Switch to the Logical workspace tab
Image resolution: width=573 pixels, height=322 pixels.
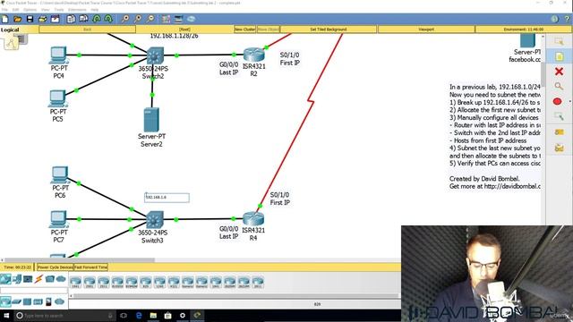[x=10, y=30]
